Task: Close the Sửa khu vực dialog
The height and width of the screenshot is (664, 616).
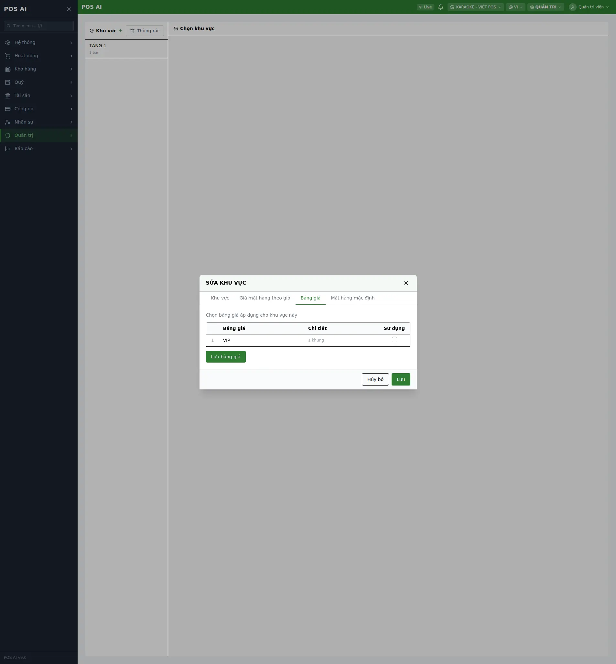Action: tap(406, 283)
